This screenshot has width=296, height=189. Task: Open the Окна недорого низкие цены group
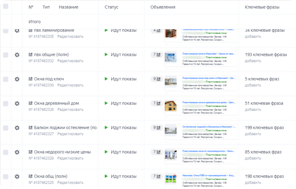[62, 152]
